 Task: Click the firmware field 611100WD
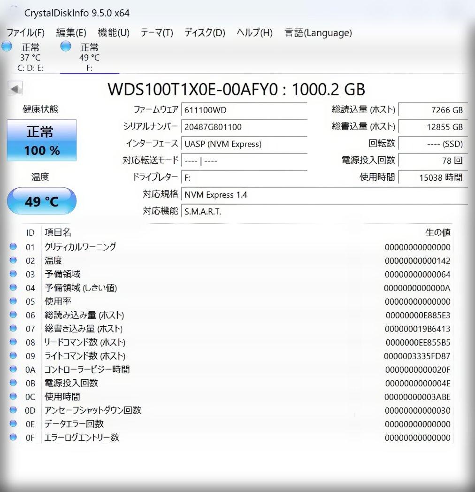pyautogui.click(x=244, y=110)
